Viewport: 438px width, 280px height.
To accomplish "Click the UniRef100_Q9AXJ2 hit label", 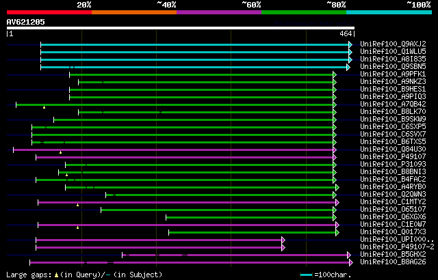I will (393, 44).
